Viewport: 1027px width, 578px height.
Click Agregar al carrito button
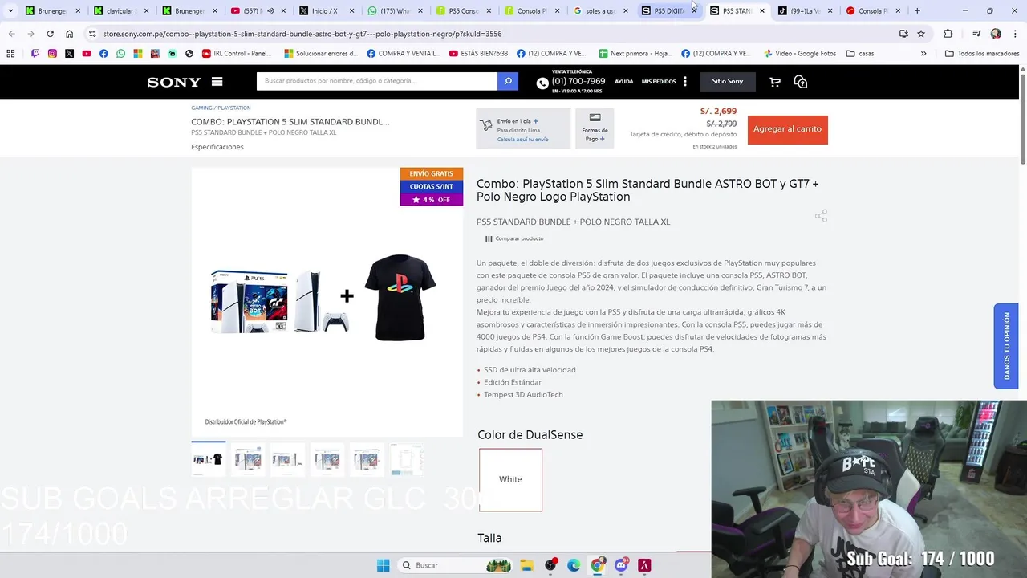click(787, 129)
